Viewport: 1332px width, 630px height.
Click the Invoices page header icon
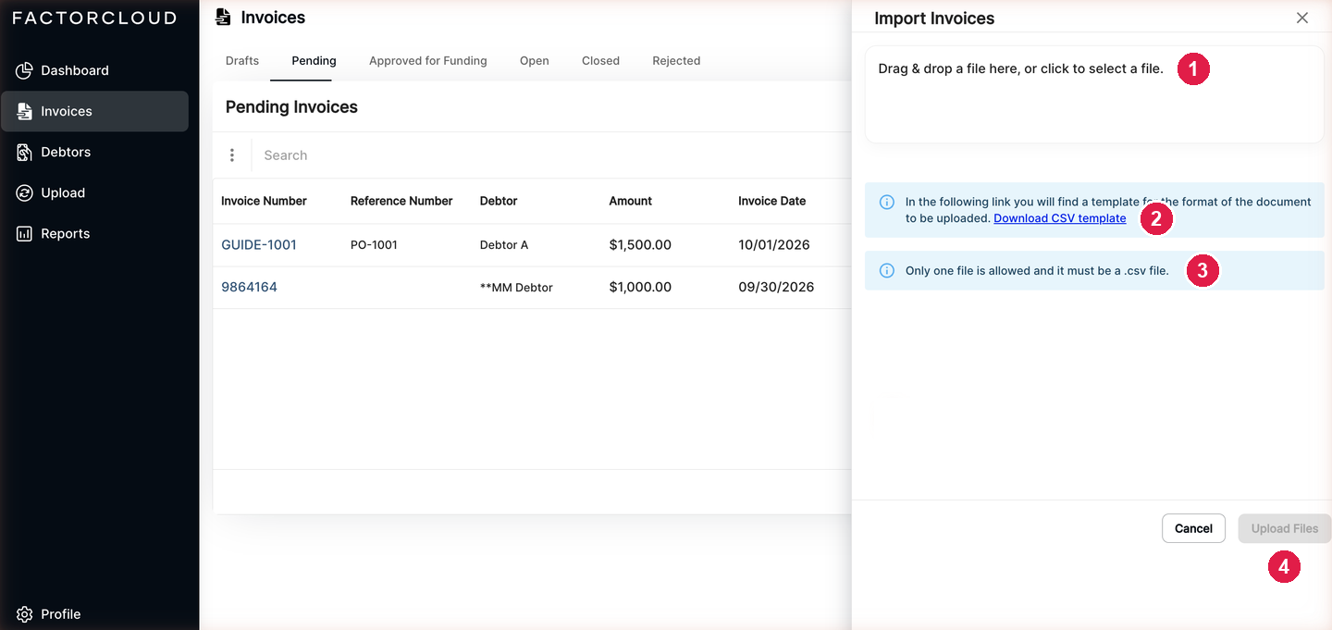223,17
